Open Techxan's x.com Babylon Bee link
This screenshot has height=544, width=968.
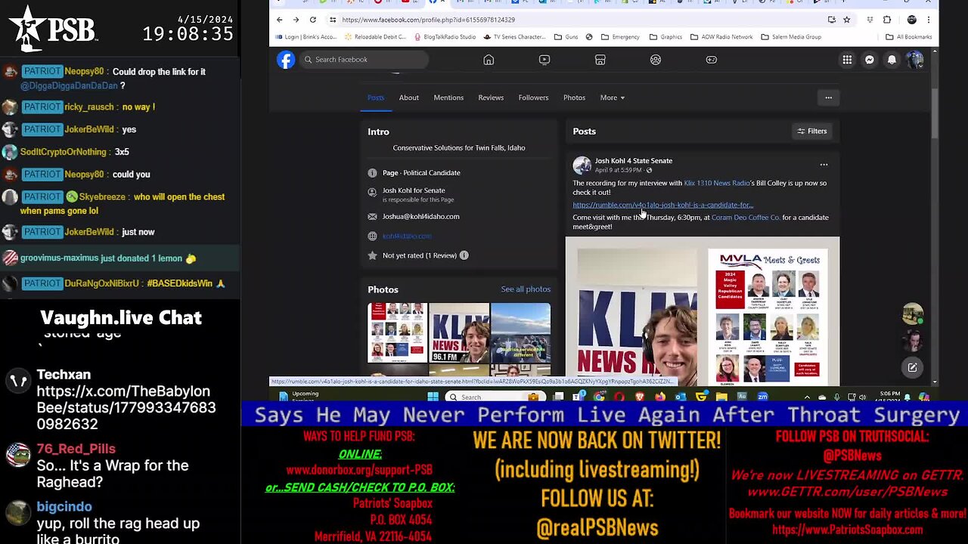pos(126,409)
